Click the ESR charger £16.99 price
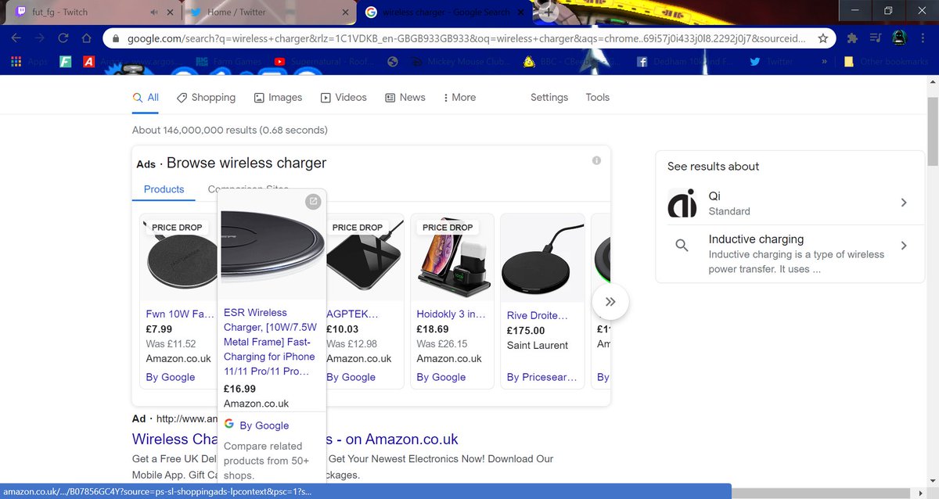The height and width of the screenshot is (499, 939). pos(239,389)
